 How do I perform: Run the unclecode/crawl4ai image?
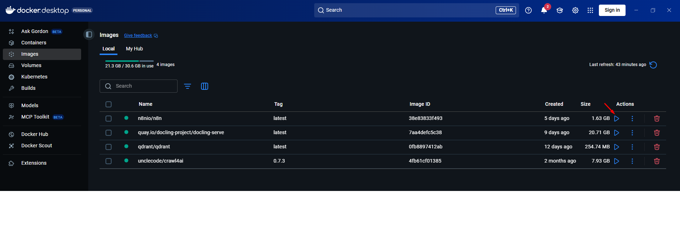pos(617,161)
